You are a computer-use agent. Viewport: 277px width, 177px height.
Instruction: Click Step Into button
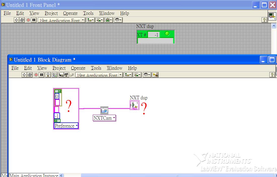pyautogui.click(x=61, y=75)
